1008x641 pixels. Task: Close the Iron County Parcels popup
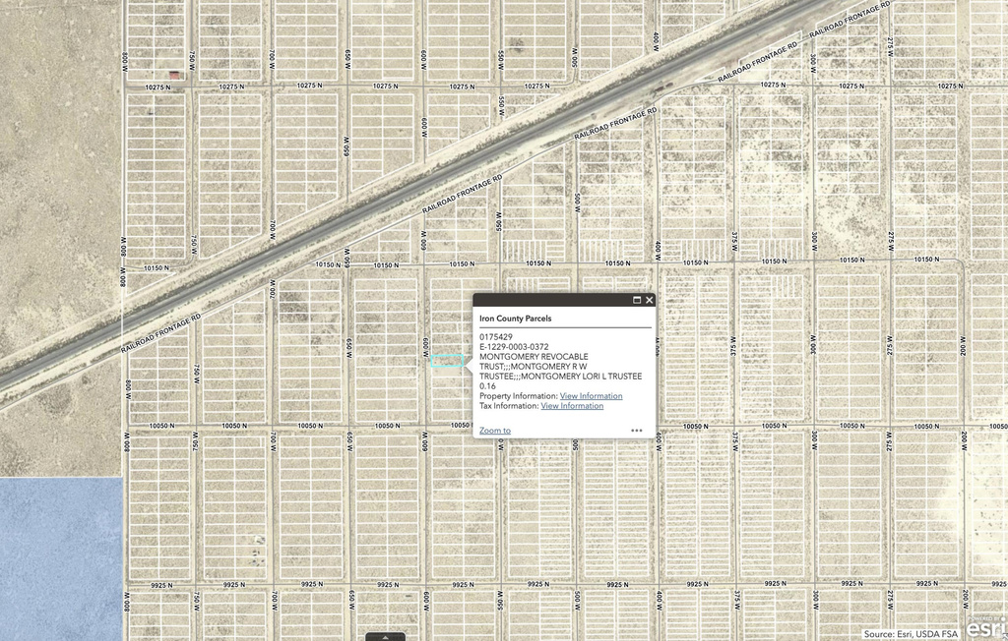click(649, 300)
